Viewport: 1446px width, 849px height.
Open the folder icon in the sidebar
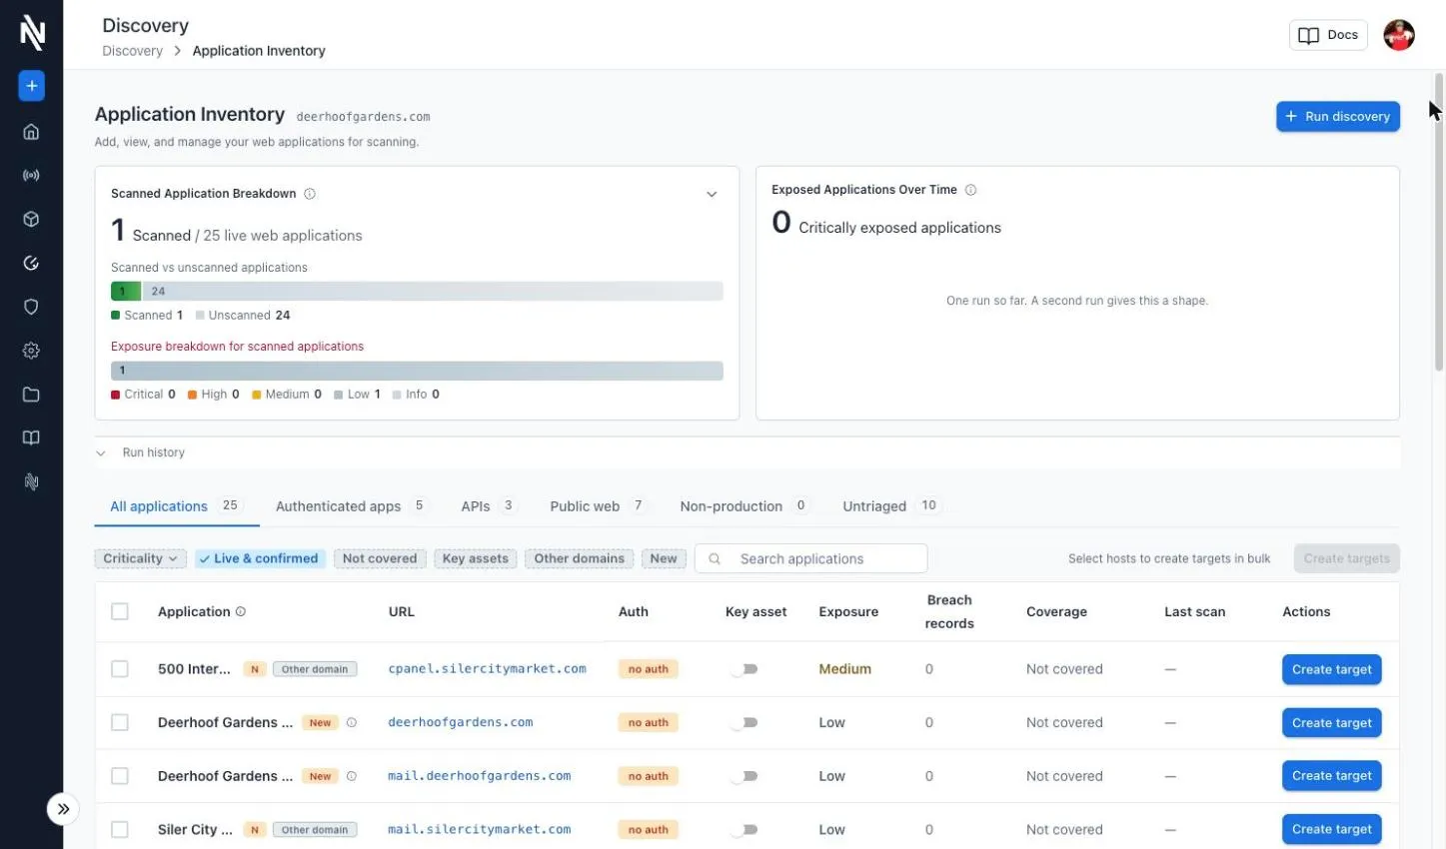(x=31, y=395)
